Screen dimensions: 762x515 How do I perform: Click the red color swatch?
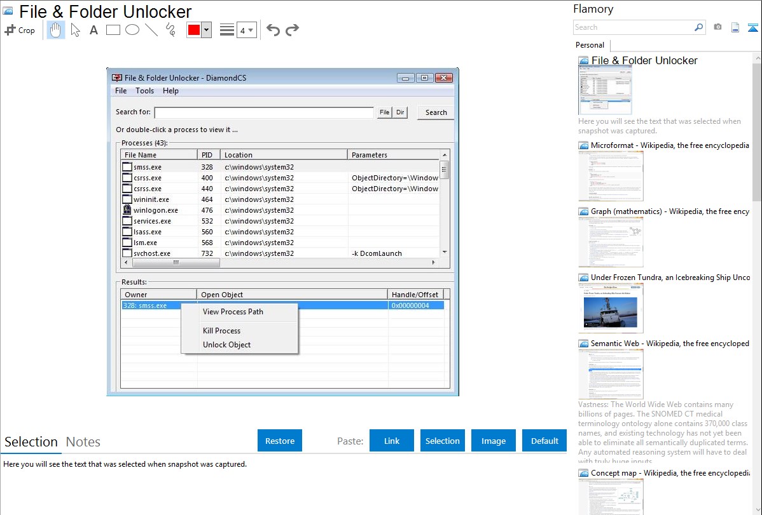pos(194,30)
